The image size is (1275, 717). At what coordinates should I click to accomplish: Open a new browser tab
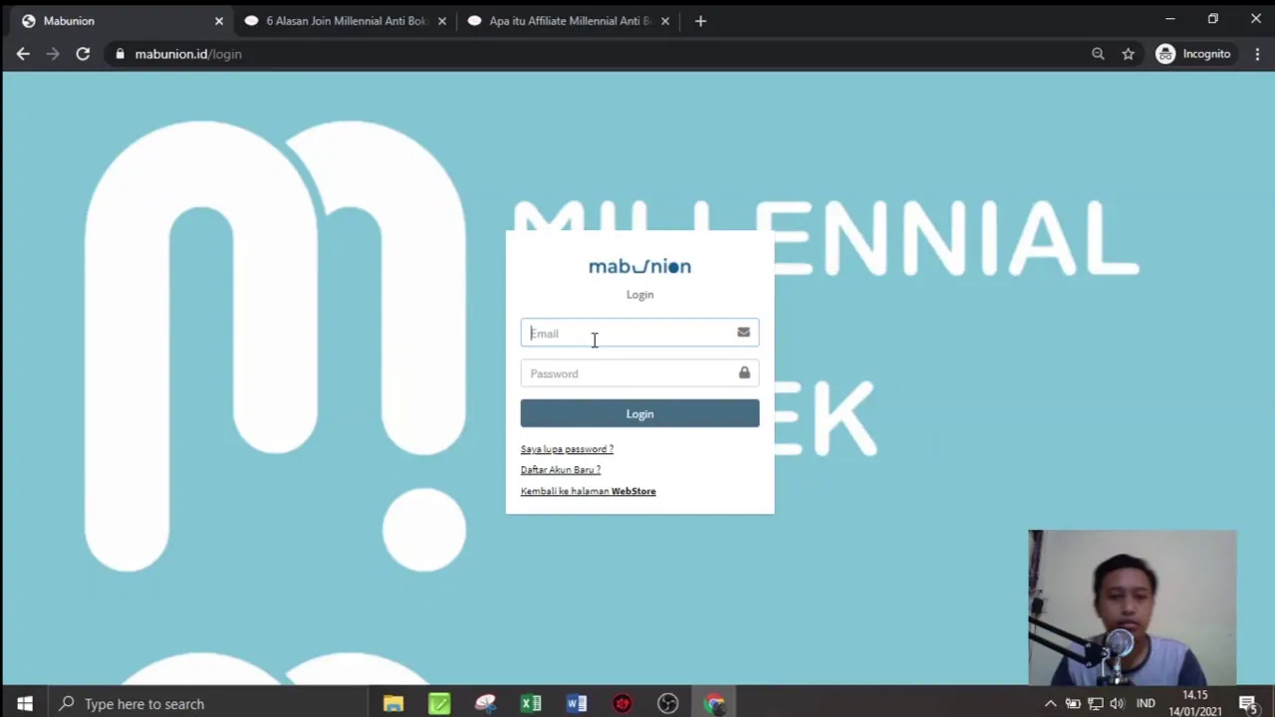tap(700, 21)
